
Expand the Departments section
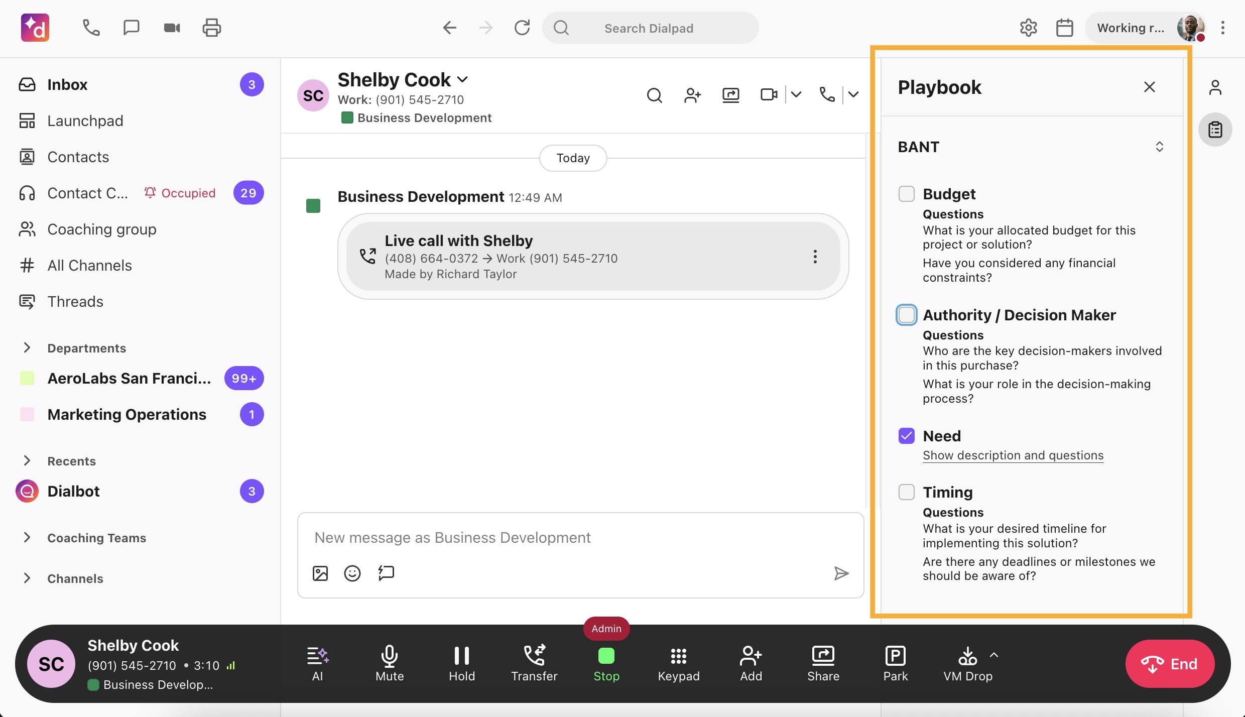[x=27, y=347]
